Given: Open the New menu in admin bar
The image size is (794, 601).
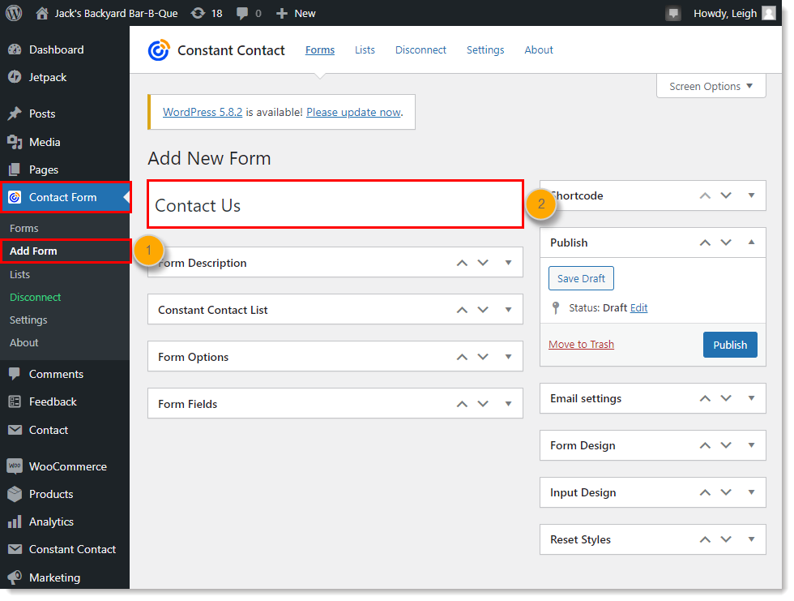Looking at the screenshot, I should (296, 13).
